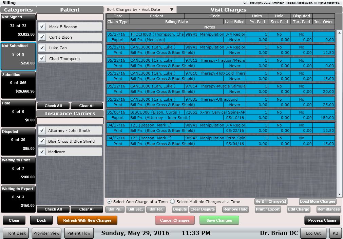Uncheck Blue Cross & Blue Shield carrier
Image resolution: width=343 pixels, height=239 pixels.
(41, 141)
